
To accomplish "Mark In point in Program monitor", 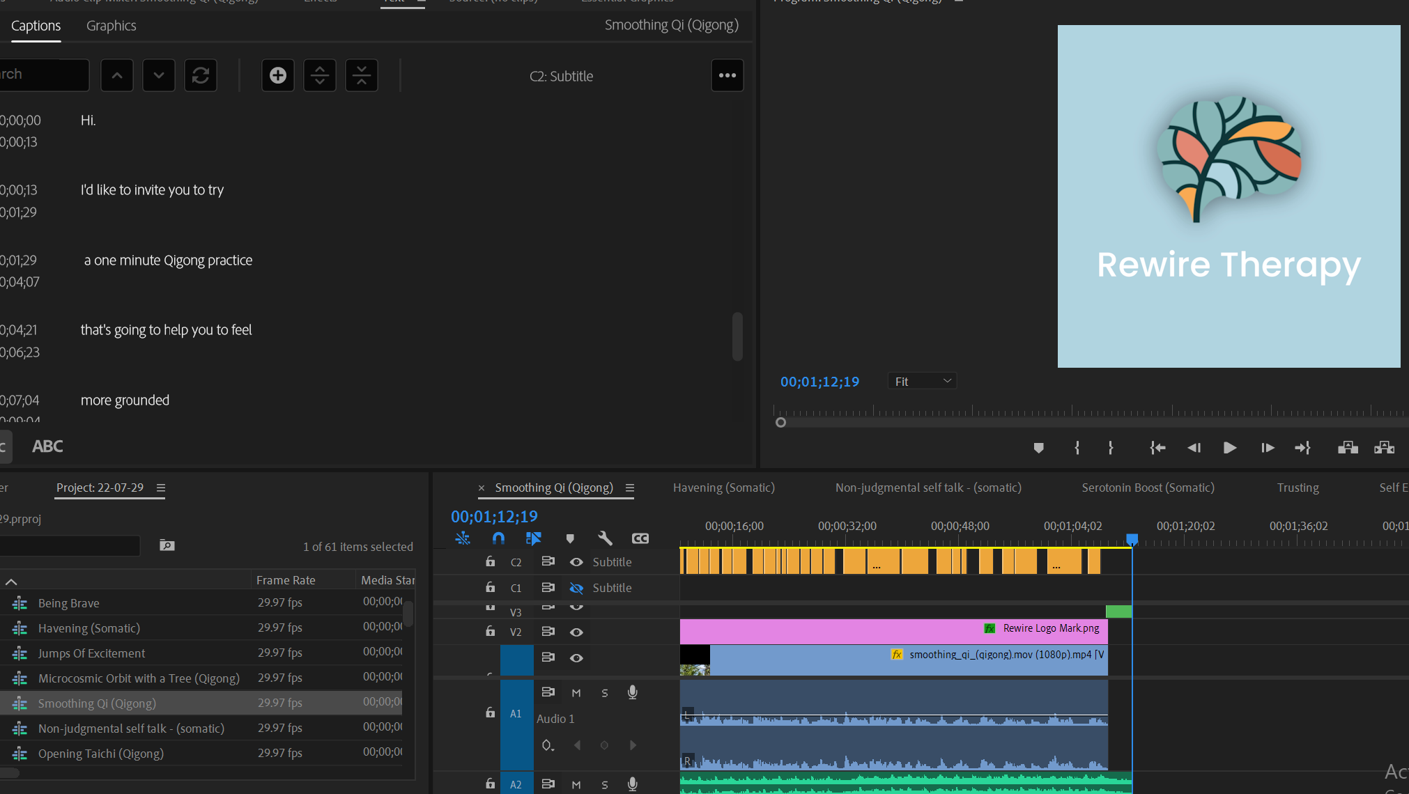I will click(x=1077, y=448).
